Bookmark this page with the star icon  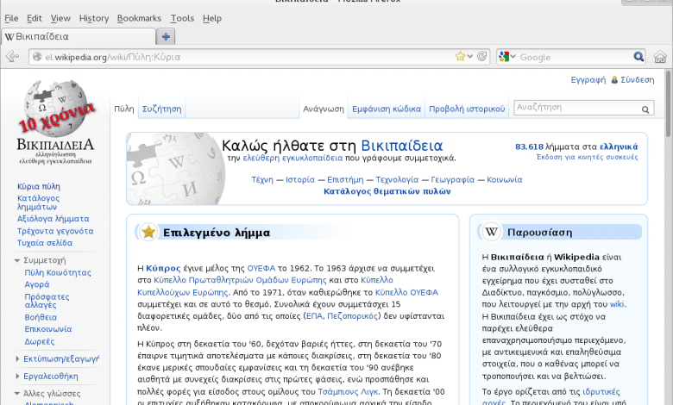point(460,57)
